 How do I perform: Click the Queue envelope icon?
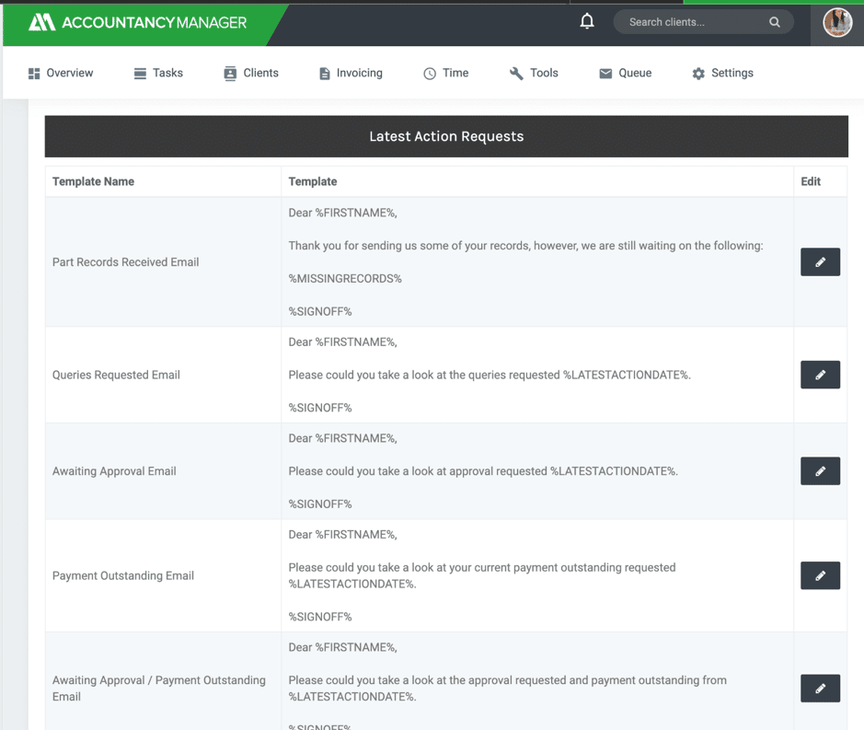[x=605, y=74]
